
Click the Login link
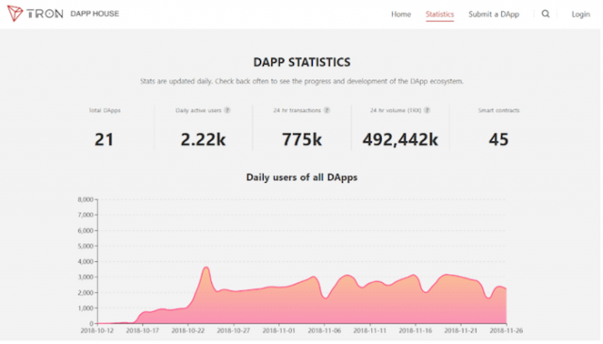pyautogui.click(x=580, y=14)
